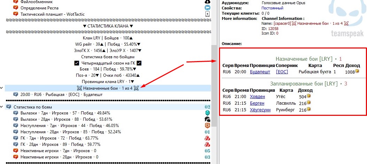Open the Хёугесунн province link
This screenshot has height=164, width=367.
(x=259, y=110)
